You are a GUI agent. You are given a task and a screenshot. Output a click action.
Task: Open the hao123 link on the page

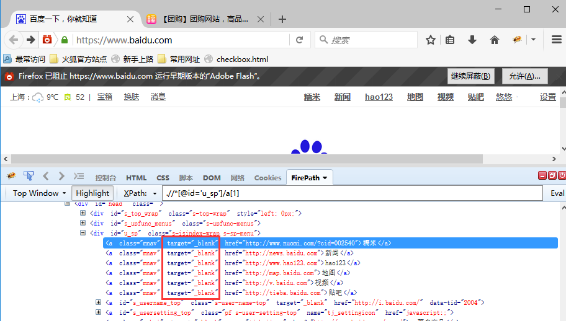379,97
